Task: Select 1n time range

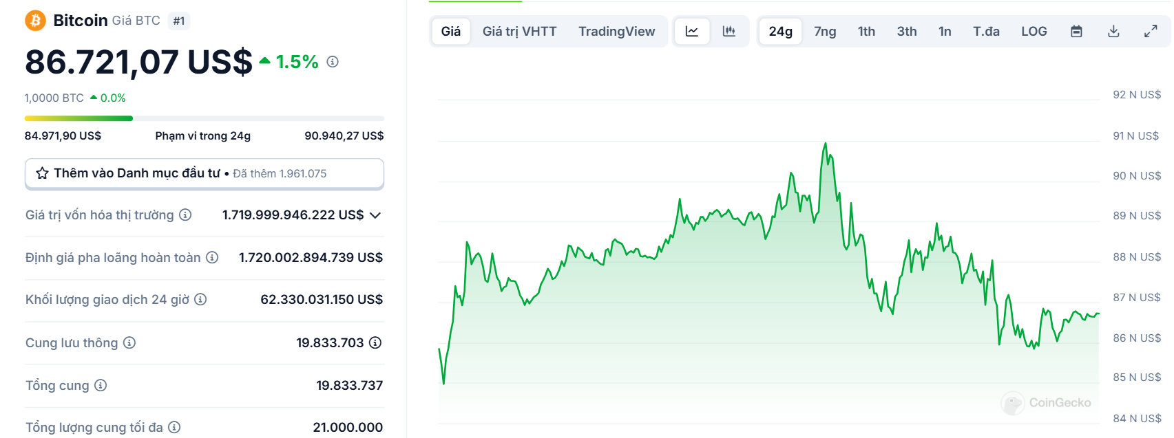Action: click(x=945, y=31)
